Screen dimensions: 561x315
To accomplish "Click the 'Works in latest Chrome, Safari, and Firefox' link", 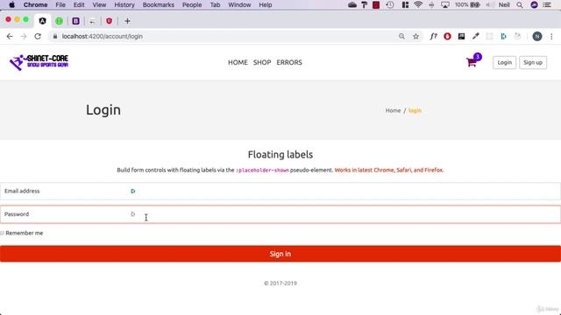I will coord(389,170).
